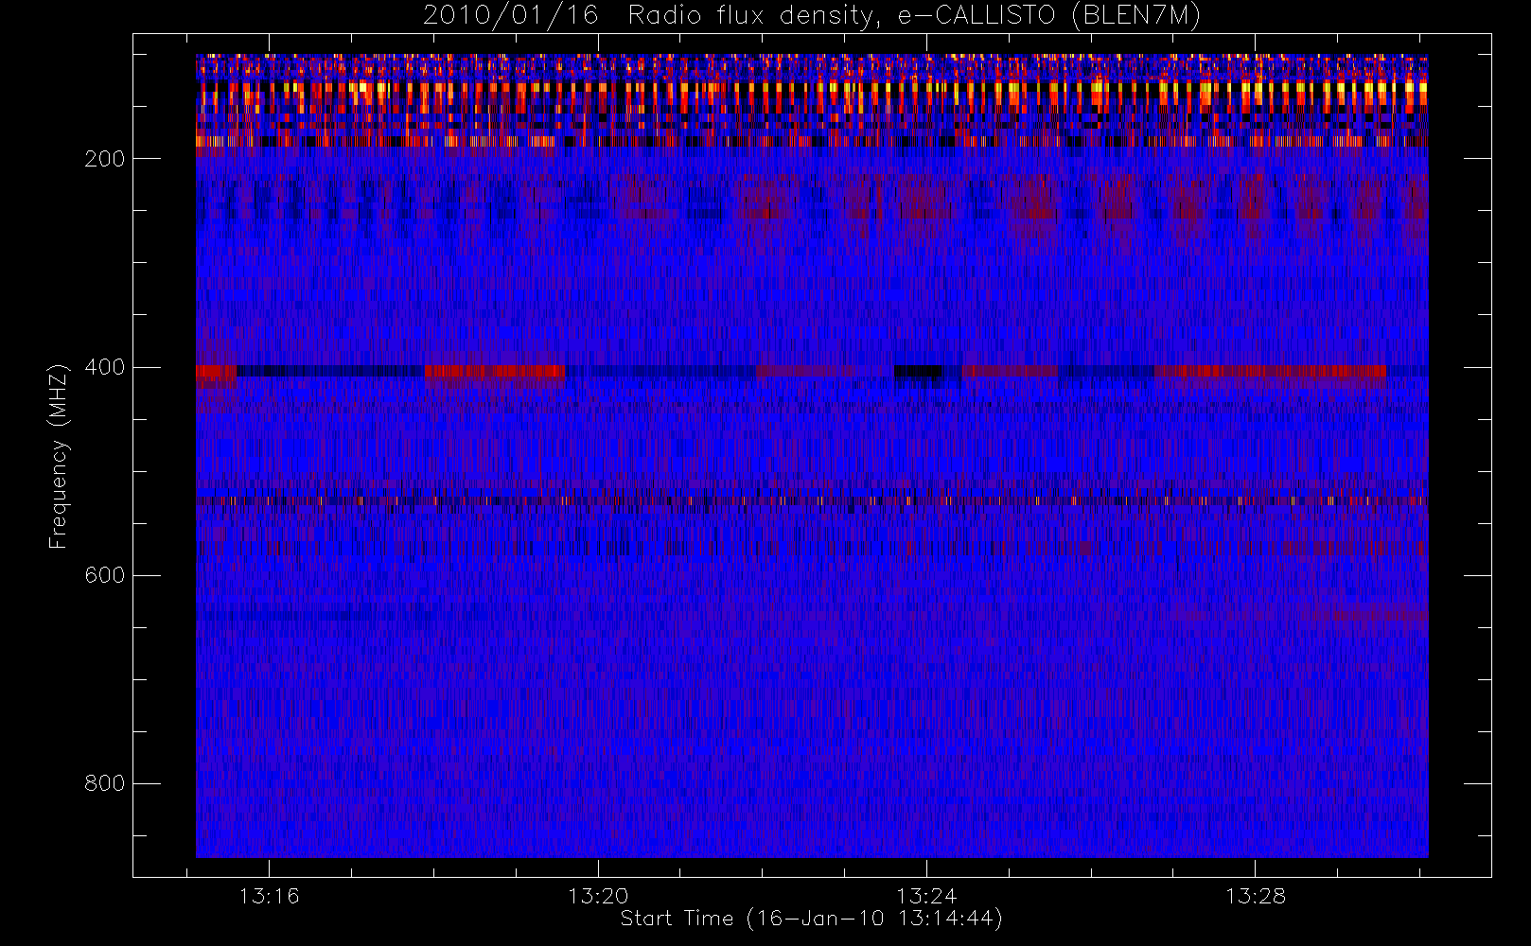The image size is (1531, 946).
Task: Click the 200 frequency tick label
Action: click(104, 159)
